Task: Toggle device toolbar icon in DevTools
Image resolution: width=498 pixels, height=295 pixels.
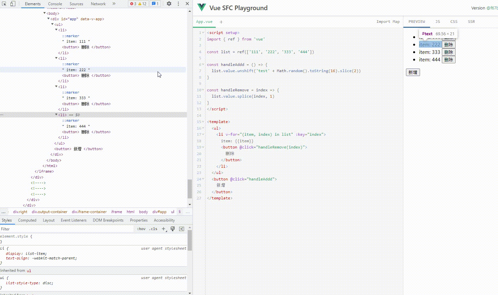Action: tap(13, 4)
